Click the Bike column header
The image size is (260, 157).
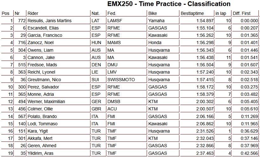[x=152, y=14]
